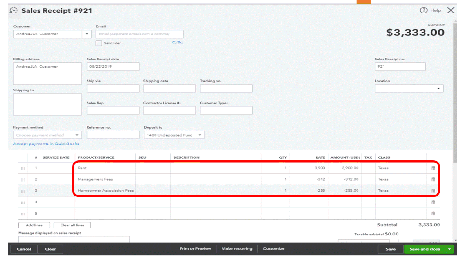The image size is (465, 261).
Task: Click the -255 rate cell
Action: (309, 190)
